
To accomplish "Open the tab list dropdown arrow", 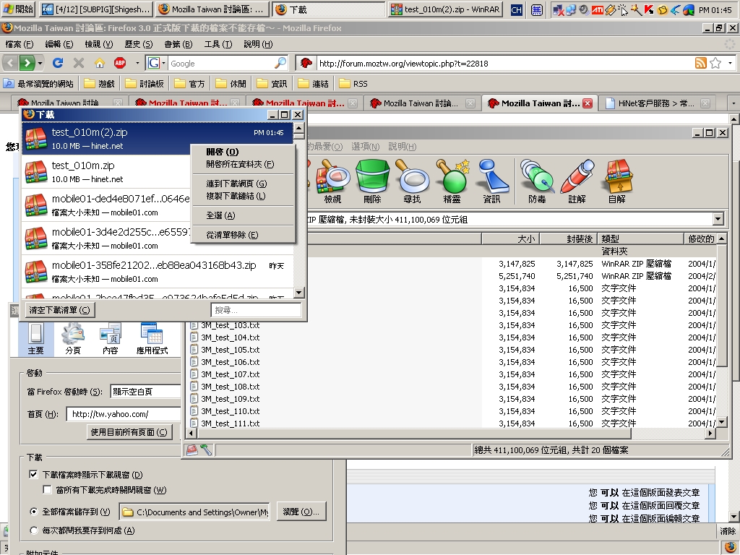I will 733,103.
